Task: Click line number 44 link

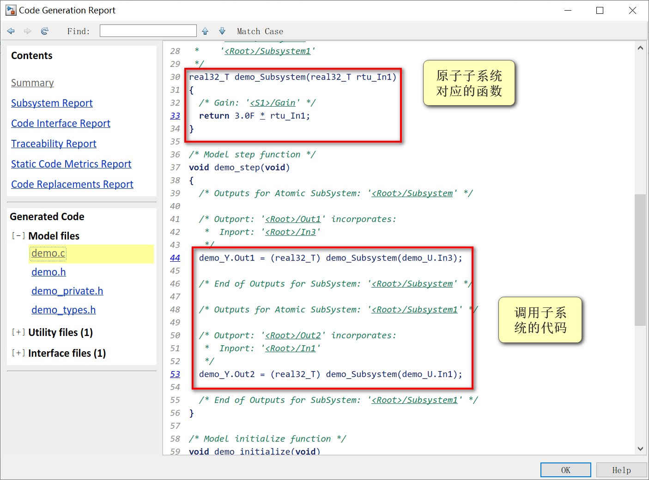Action: tap(175, 258)
